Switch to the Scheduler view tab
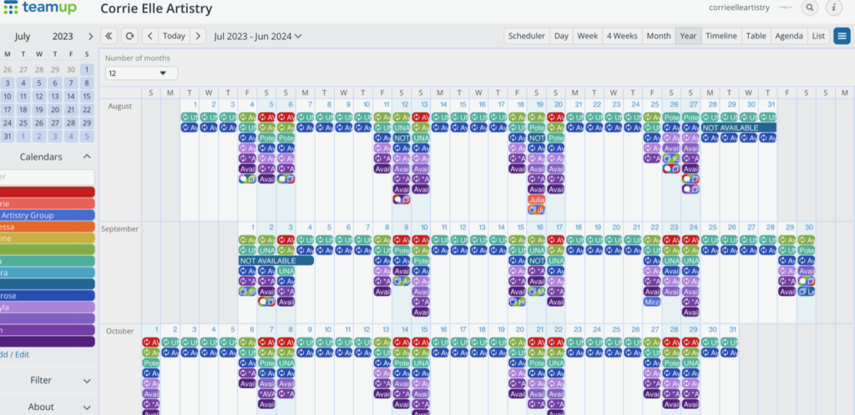855x415 pixels. click(x=527, y=36)
